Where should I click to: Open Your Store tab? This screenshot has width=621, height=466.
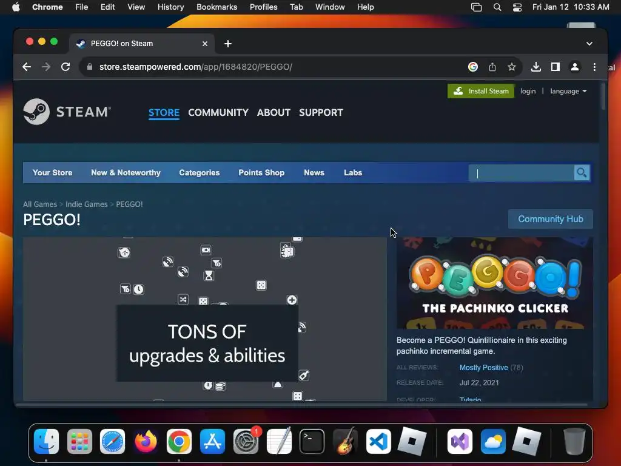click(x=52, y=173)
